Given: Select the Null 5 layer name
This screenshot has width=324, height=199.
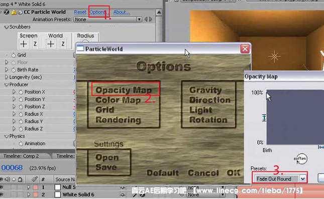Looking at the screenshot, I should (69, 187).
